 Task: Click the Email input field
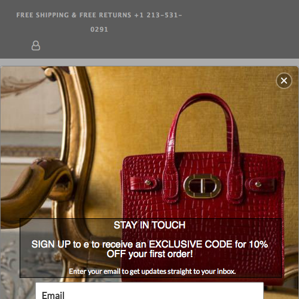[149, 291]
